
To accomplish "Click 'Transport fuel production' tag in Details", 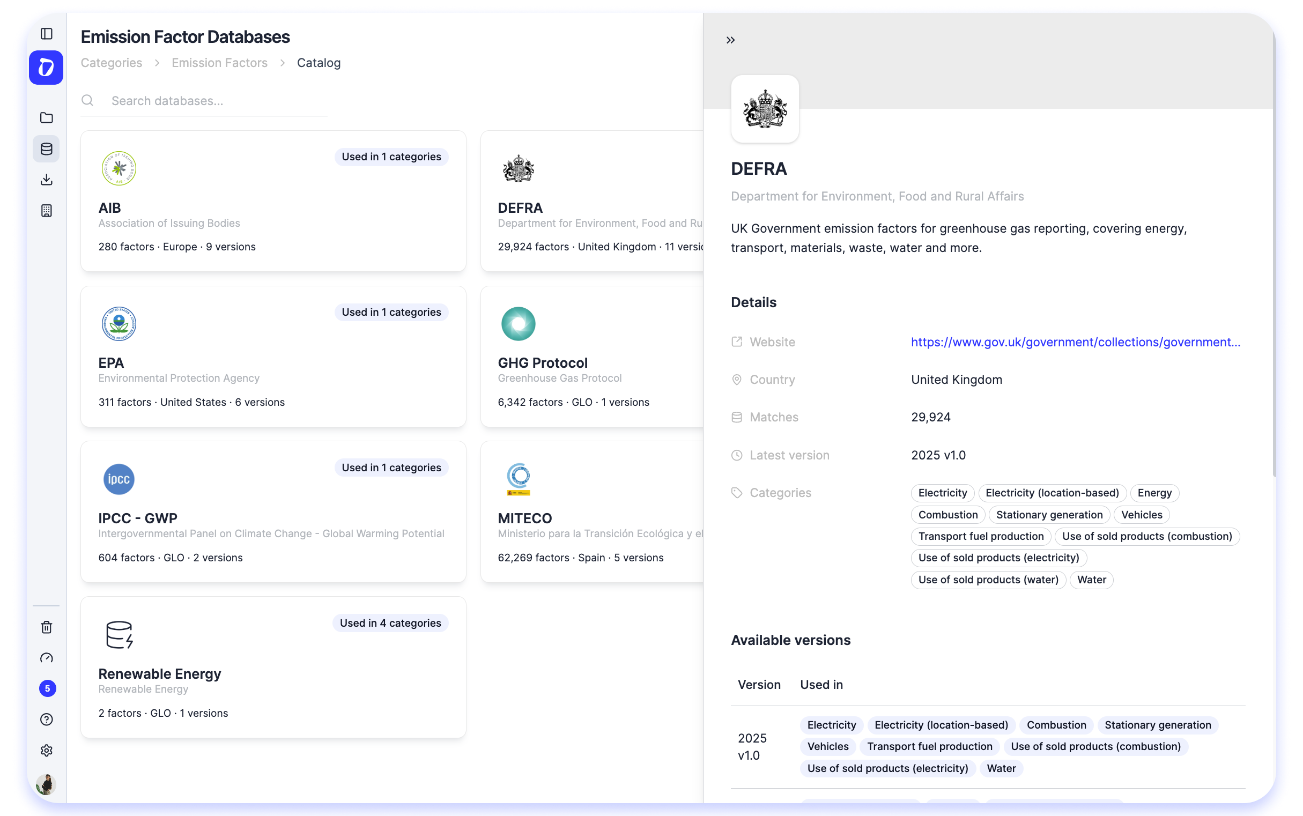I will tap(981, 537).
